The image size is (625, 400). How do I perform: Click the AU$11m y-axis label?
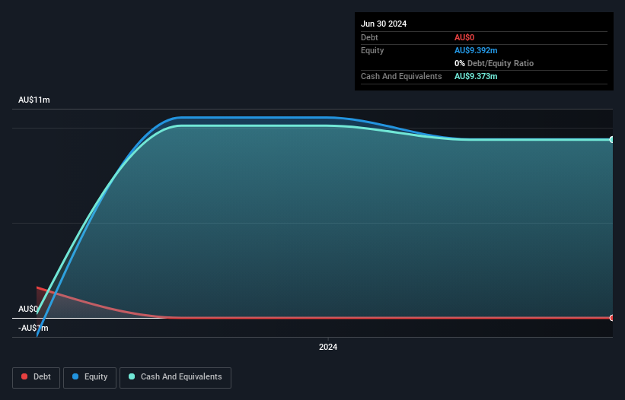34,100
